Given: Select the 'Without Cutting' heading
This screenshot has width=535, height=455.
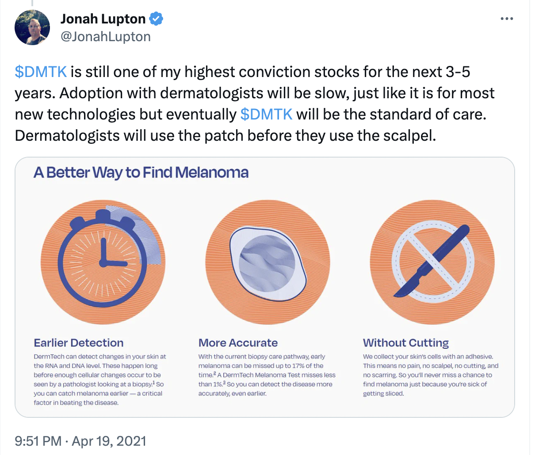Looking at the screenshot, I should coord(405,343).
